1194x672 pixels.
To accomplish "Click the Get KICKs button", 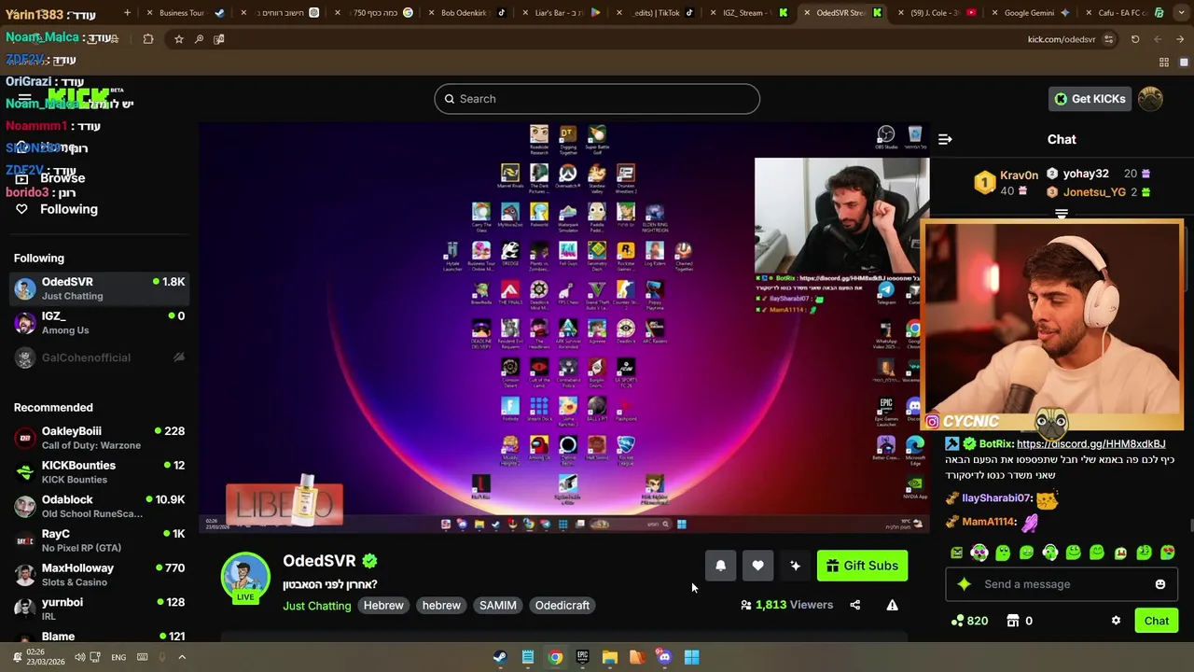I will [1090, 99].
